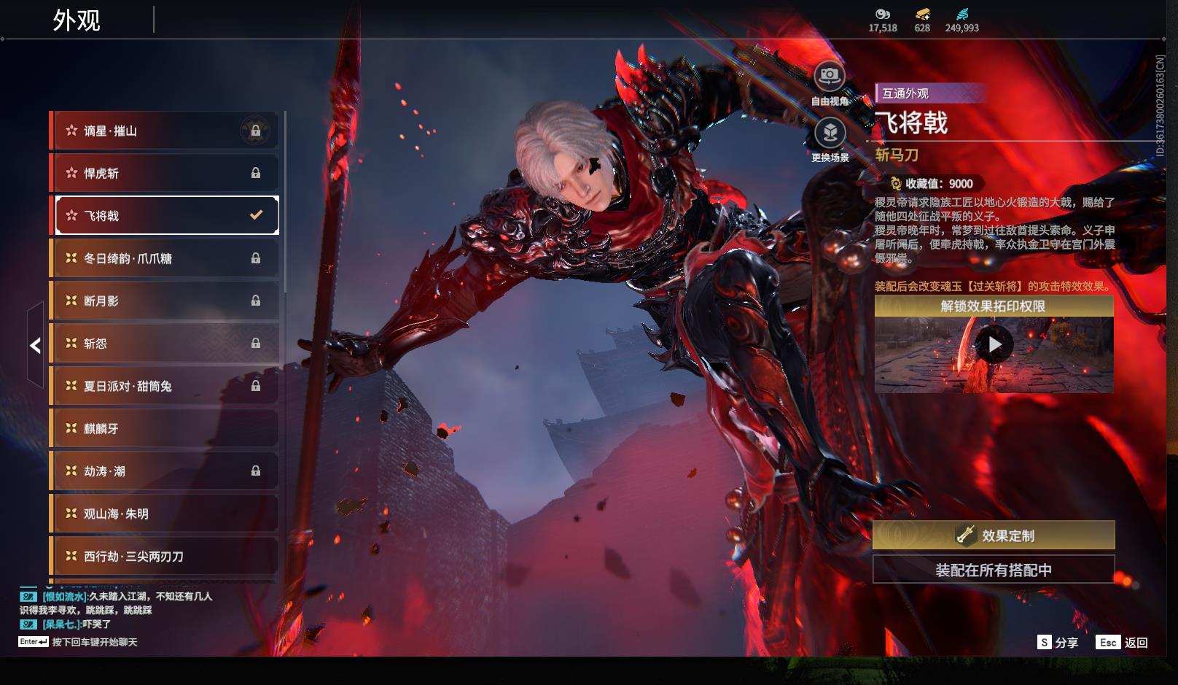Screen dimensions: 1178x685
Task: Click the lock icon on 夏日派对·甜筒兔
Action: [x=256, y=386]
